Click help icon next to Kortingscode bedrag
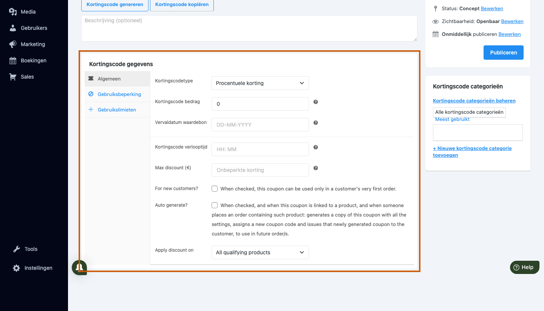The image size is (544, 311). [x=316, y=102]
